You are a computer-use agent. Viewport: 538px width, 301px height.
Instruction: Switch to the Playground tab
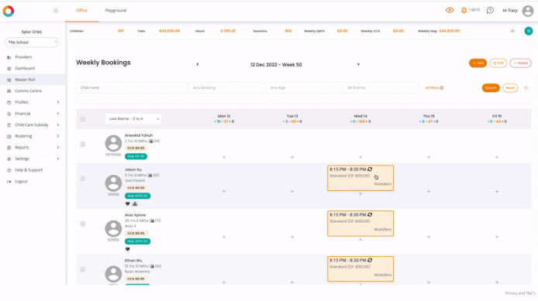(x=116, y=10)
